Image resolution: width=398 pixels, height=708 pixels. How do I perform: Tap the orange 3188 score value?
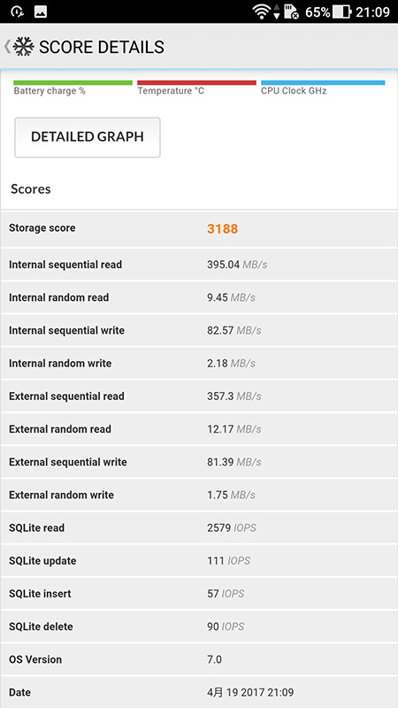223,229
